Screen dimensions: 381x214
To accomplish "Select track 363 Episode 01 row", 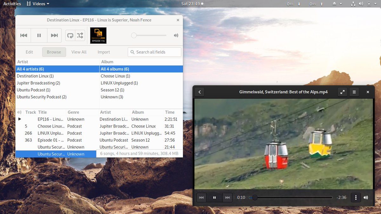I will [x=99, y=140].
